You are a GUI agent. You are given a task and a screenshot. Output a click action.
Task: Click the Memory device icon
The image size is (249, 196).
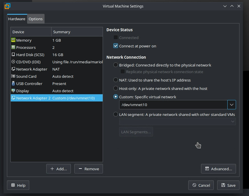(x=13, y=40)
